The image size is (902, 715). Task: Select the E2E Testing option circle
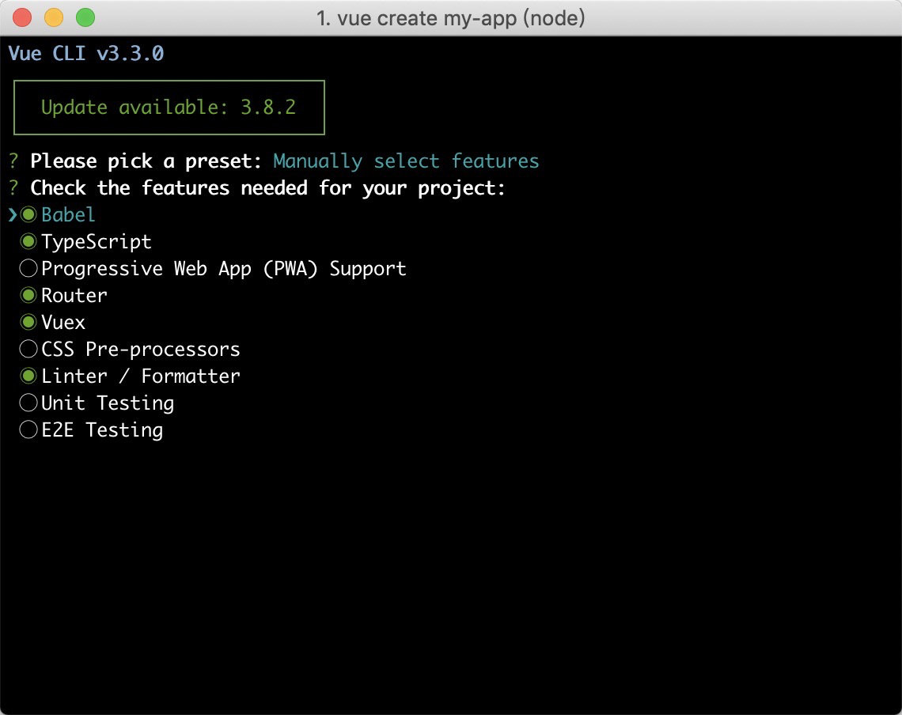29,429
